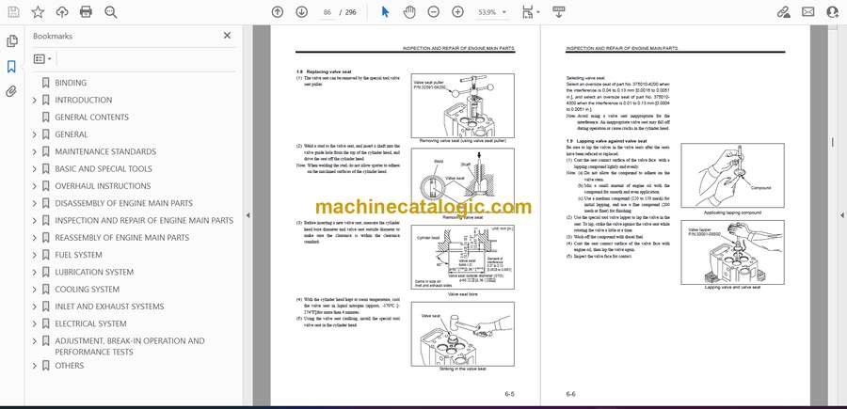847x409 pixels.
Task: Expand the GENERAL bookmark
Action: pos(35,134)
